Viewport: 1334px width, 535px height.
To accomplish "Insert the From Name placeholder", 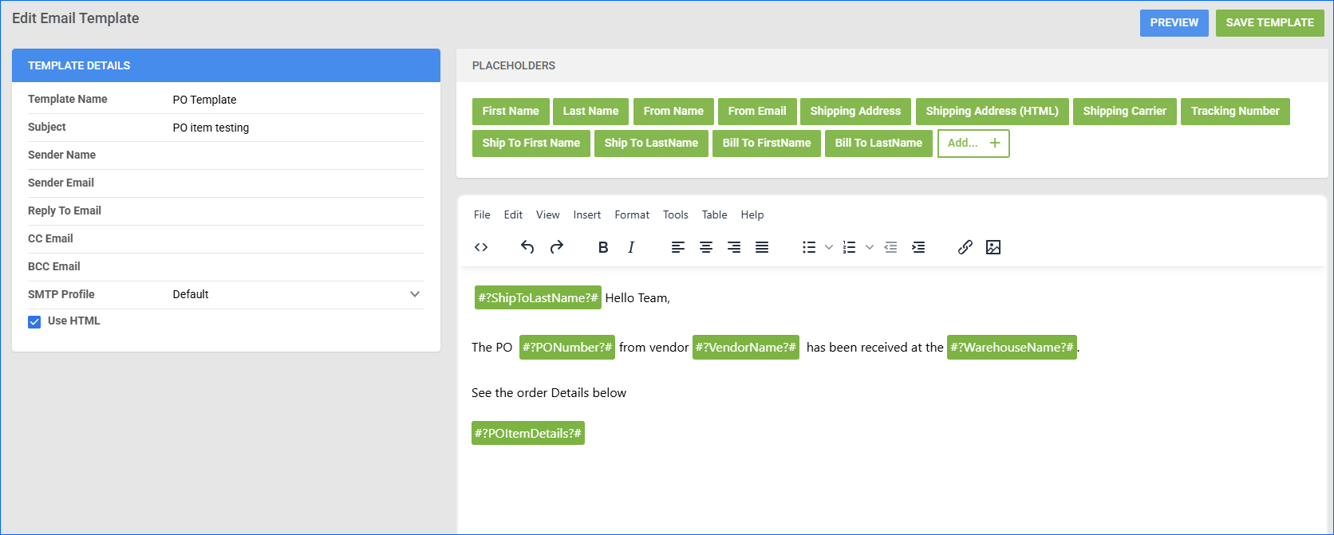I will tap(673, 112).
